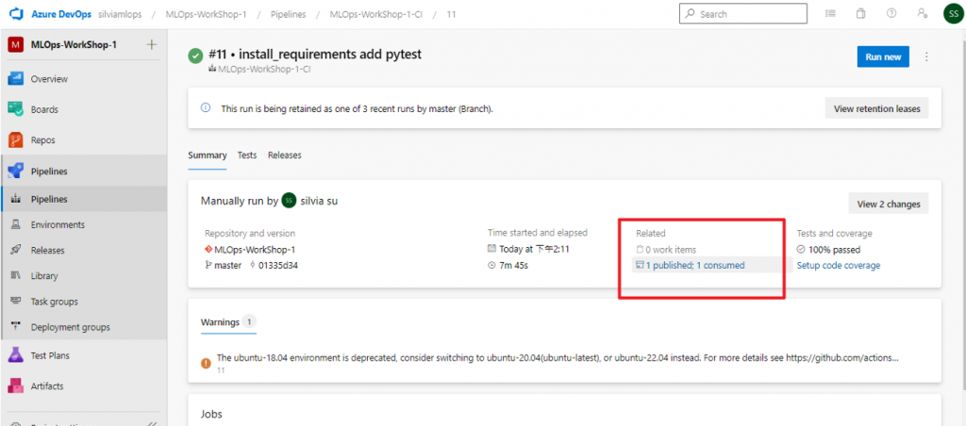The width and height of the screenshot is (966, 426).
Task: Open the 1 published; 1 consumed link
Action: coord(694,266)
